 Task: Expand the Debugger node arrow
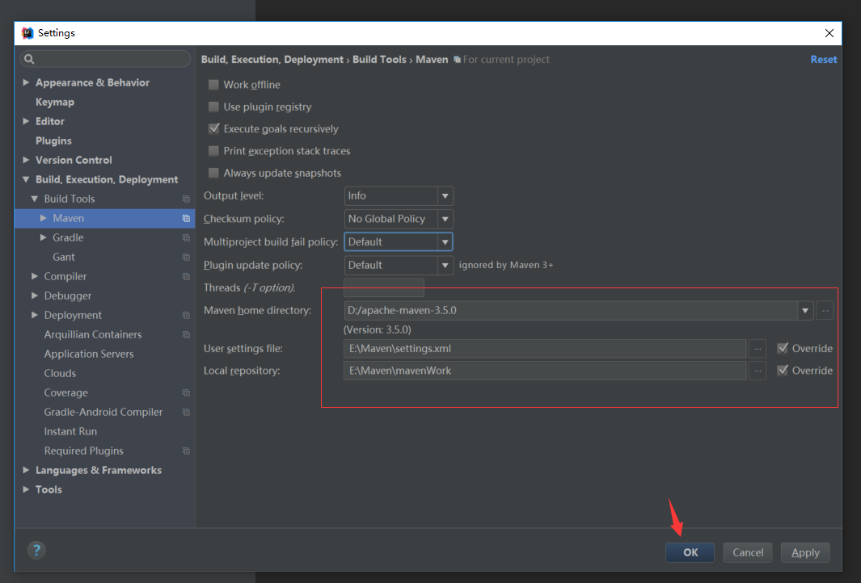point(35,296)
